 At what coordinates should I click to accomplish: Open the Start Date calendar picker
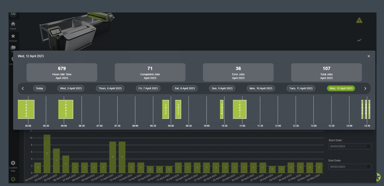(369, 146)
